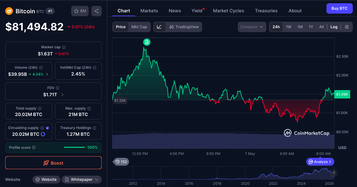Click the Boost button
This screenshot has height=187, width=357.
pyautogui.click(x=54, y=163)
